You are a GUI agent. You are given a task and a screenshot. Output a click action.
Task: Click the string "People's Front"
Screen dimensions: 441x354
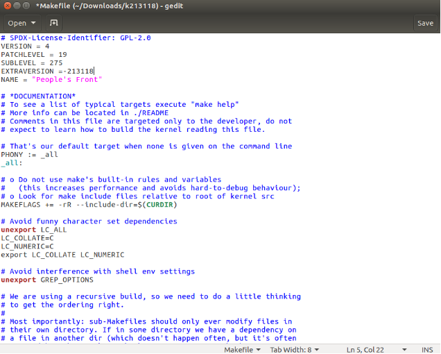67,79
